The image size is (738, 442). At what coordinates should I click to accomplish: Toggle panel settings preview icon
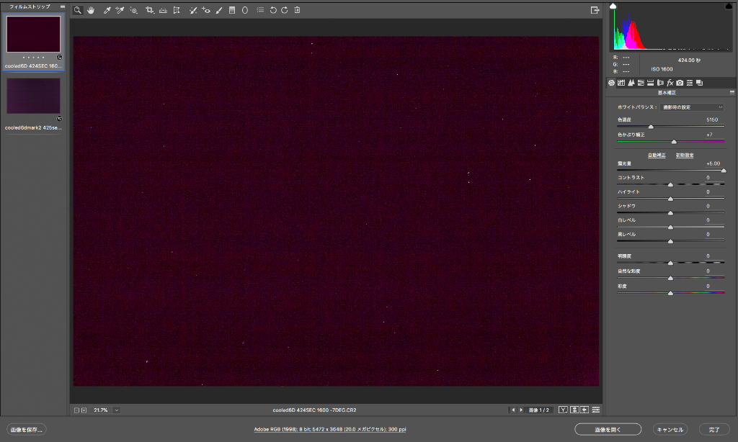[x=596, y=410]
